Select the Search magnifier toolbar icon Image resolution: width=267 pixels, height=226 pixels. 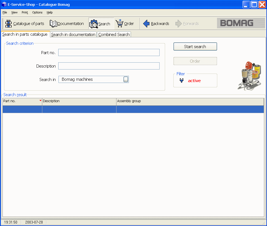click(x=93, y=24)
